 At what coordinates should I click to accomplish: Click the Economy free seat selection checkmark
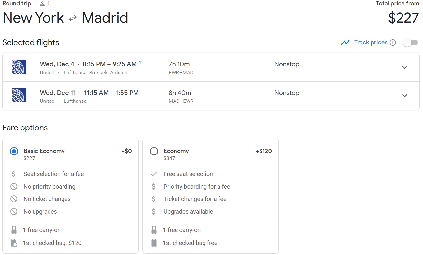click(154, 174)
